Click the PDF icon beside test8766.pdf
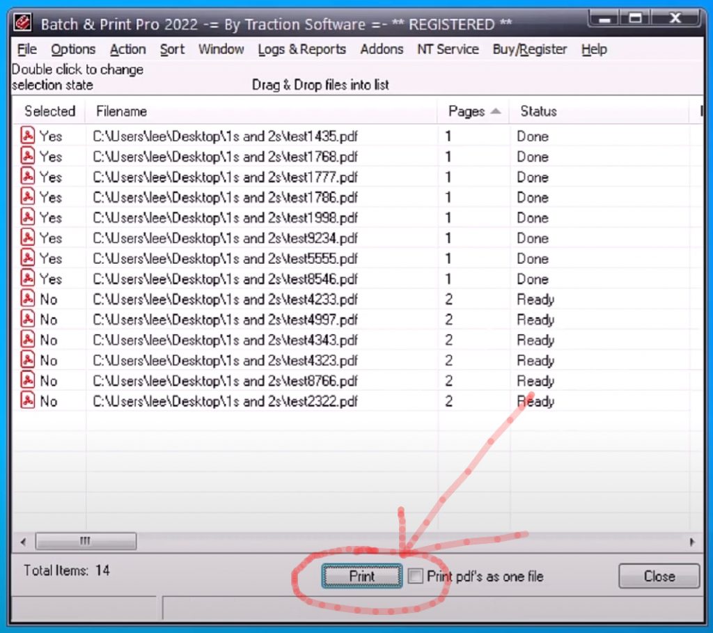713x633 pixels. pyautogui.click(x=25, y=380)
